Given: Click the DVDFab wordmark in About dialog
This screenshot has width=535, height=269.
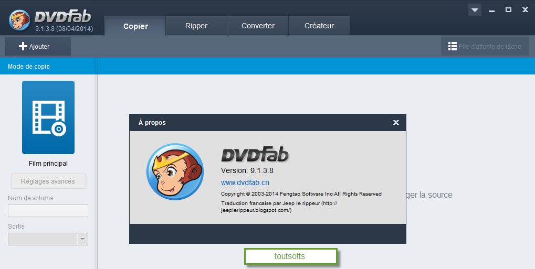Looking at the screenshot, I should (x=255, y=155).
